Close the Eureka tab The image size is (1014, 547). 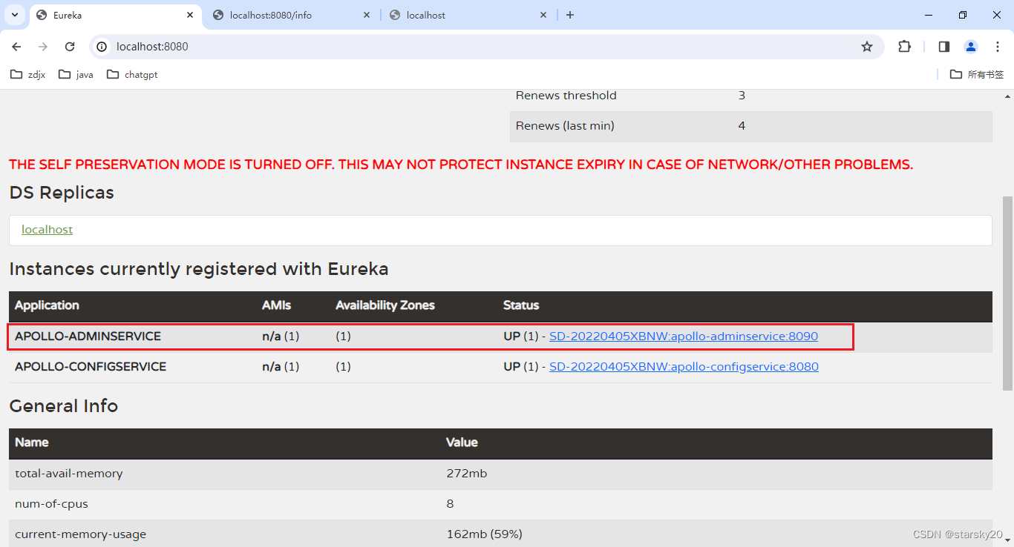coord(190,15)
